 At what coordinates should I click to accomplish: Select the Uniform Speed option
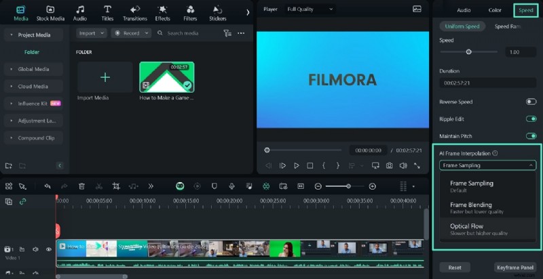pos(462,26)
